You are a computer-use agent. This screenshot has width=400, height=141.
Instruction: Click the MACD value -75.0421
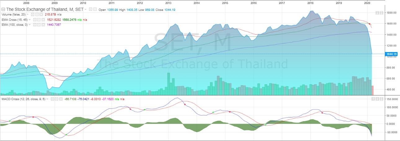click(x=83, y=99)
